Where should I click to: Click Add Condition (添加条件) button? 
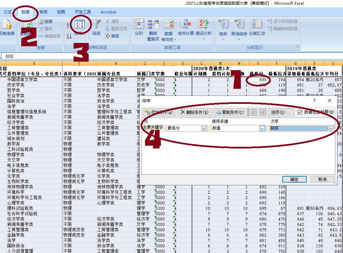159,112
